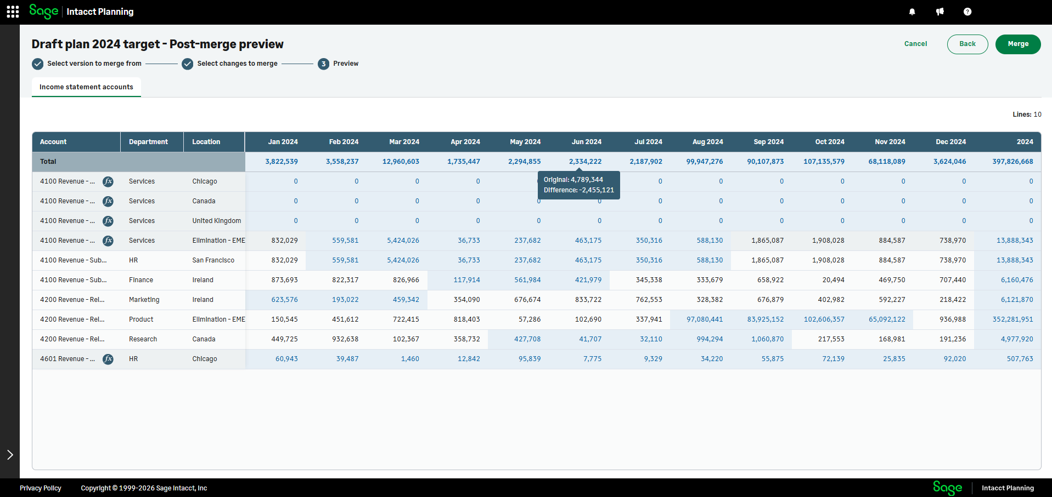The height and width of the screenshot is (497, 1052).
Task: Click formula icon on 4601 Revenue row
Action: tap(108, 359)
